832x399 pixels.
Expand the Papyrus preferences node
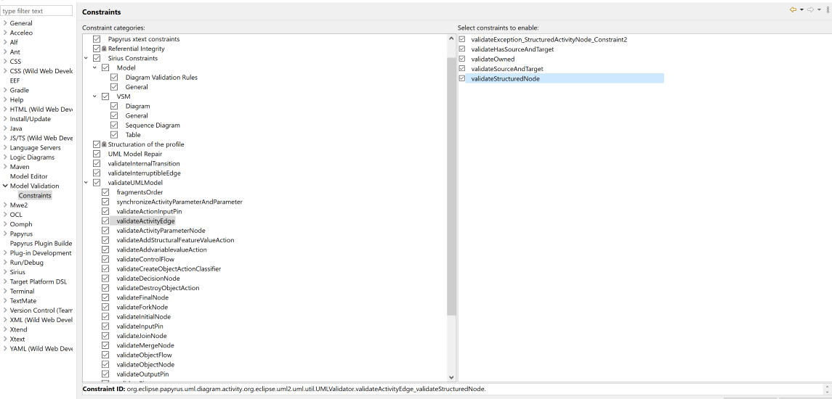[5, 234]
